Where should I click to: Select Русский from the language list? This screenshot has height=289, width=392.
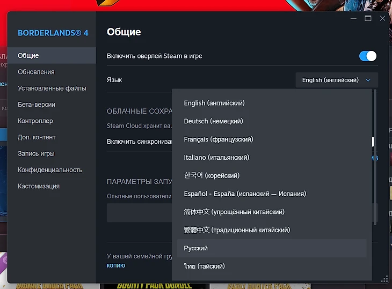tap(195, 248)
